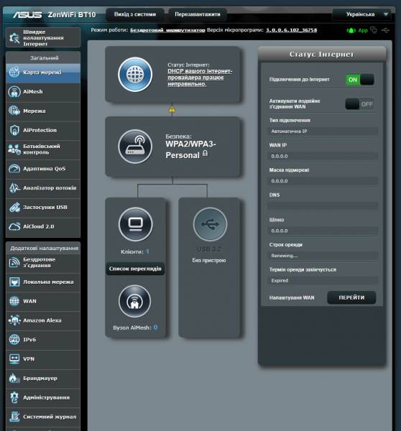Image resolution: width=401 pixels, height=431 pixels.
Task: Open AiMesh from the sidebar
Action: tap(43, 92)
